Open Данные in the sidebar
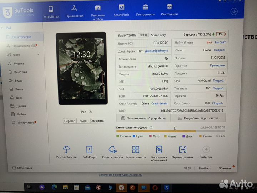This screenshot has height=193, width=257. tap(18, 106)
